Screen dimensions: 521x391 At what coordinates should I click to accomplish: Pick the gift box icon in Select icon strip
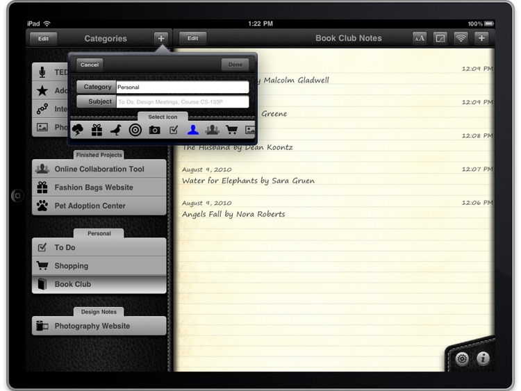tap(97, 130)
